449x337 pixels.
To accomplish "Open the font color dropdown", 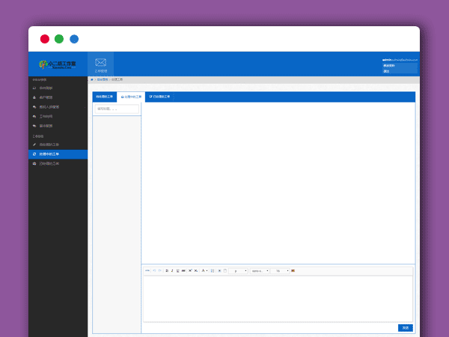I will 204,270.
